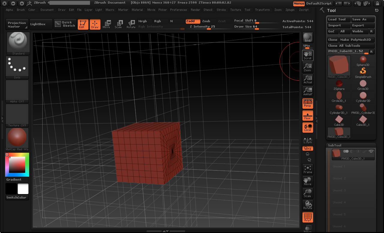Viewport: 384px width, 233px height.
Task: Collapse the Tool palette header
Action: (x=332, y=10)
